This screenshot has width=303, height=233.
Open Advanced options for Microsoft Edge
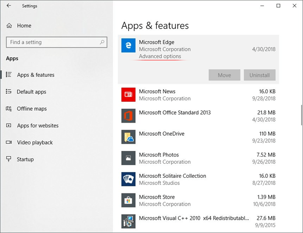[x=160, y=56]
